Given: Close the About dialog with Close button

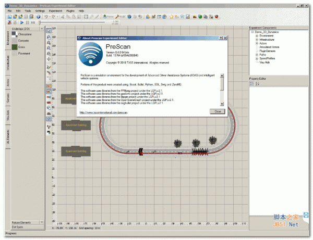Looking at the screenshot, I should click(216, 111).
